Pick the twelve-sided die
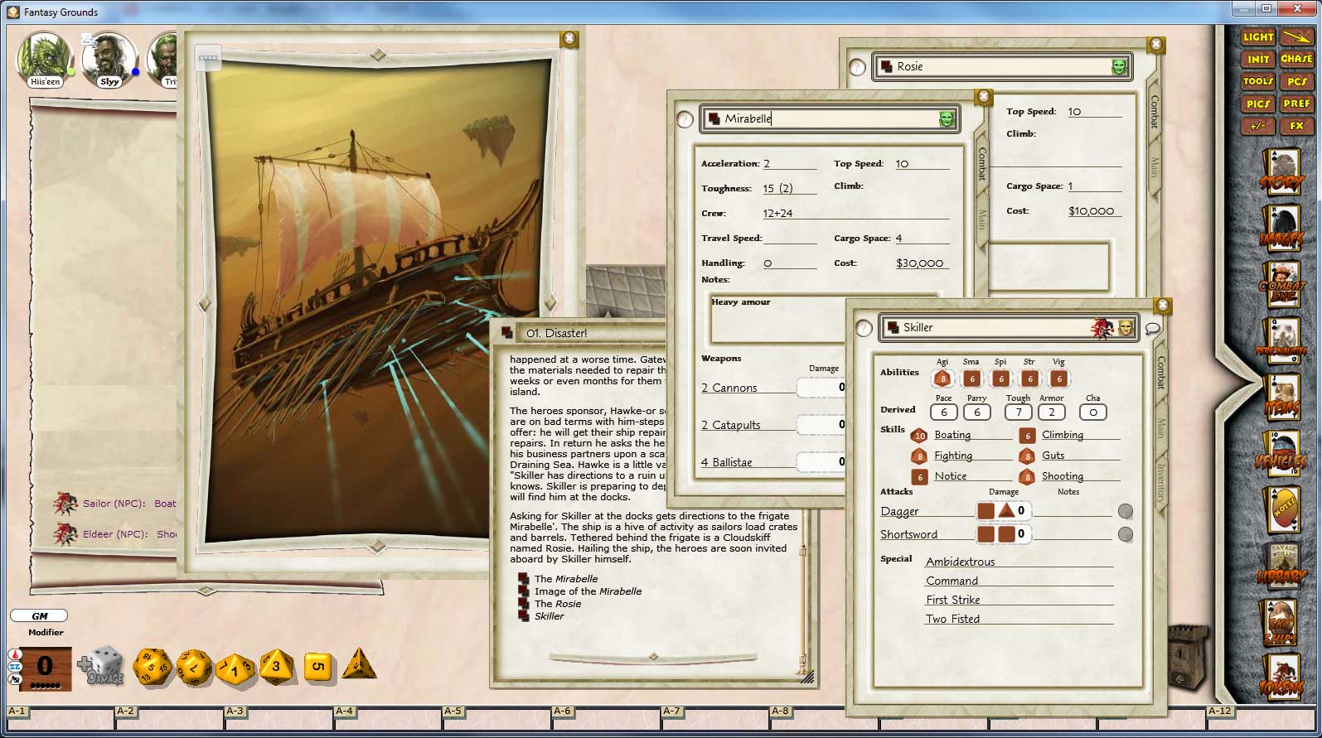The width and height of the screenshot is (1322, 738). coord(194,668)
